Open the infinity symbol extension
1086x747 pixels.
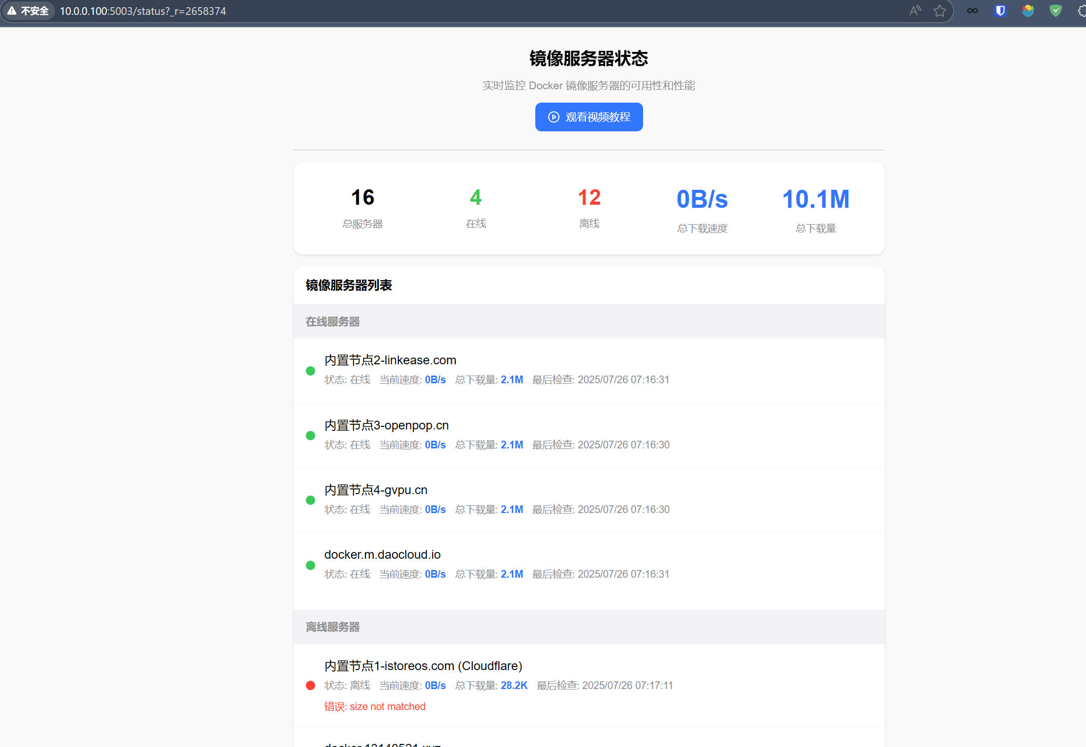coord(973,11)
